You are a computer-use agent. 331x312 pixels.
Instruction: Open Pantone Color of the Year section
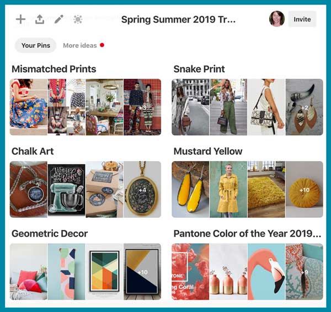[247, 233]
